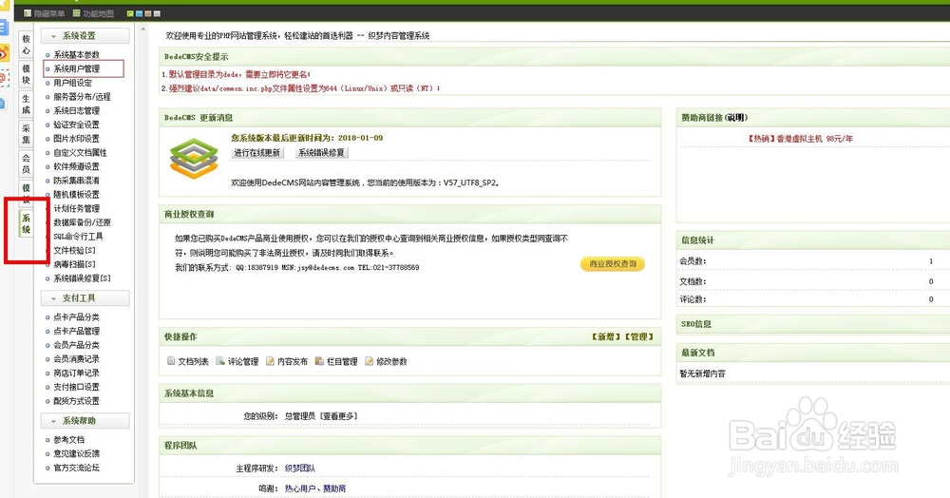Screen dimensions: 950x498
Task: Click 【新增】 in quick actions header
Action: click(x=605, y=336)
